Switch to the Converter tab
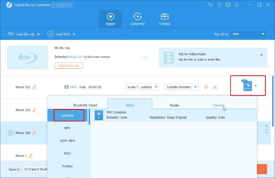This screenshot has height=178, width=275. point(137,19)
